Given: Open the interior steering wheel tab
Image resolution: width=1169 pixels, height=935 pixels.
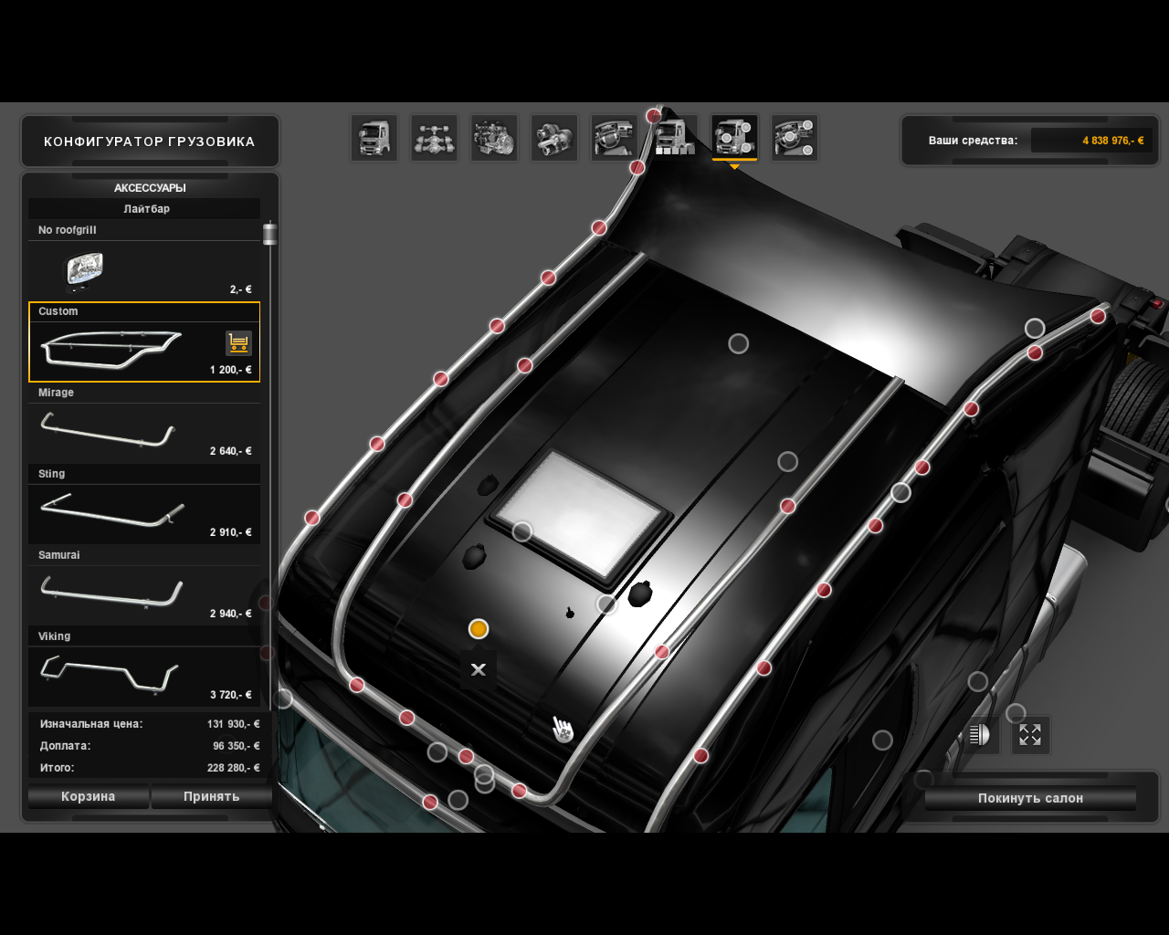Looking at the screenshot, I should pos(615,138).
